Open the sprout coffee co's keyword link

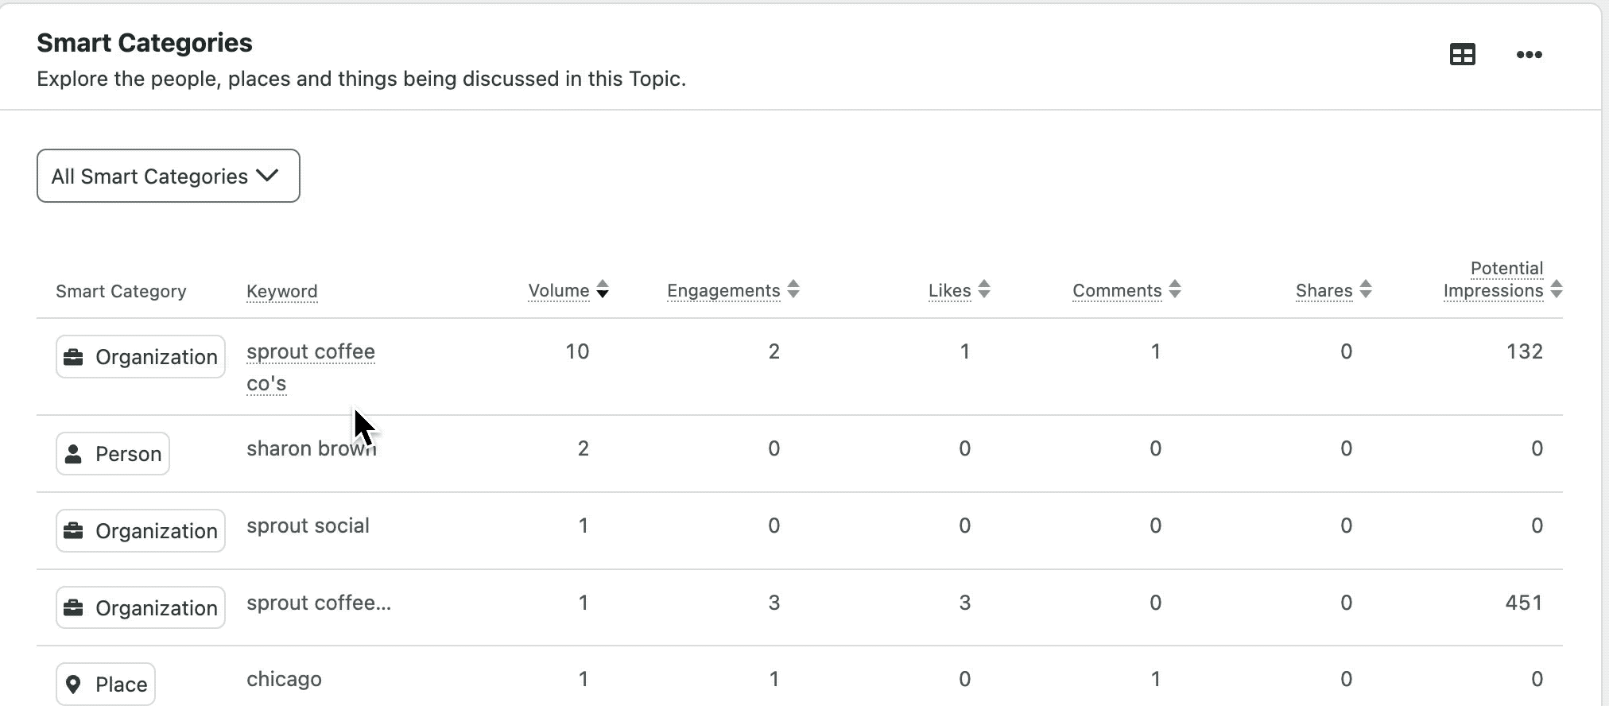(311, 367)
